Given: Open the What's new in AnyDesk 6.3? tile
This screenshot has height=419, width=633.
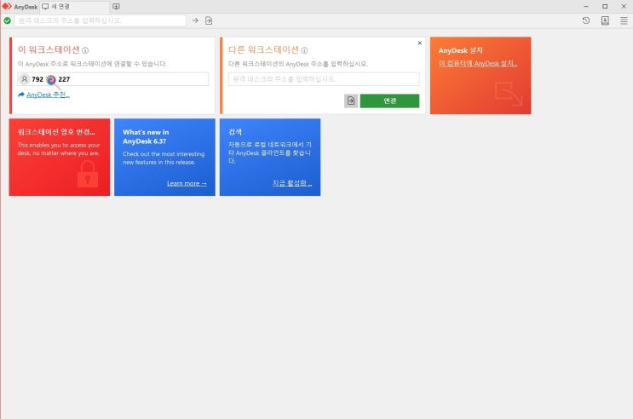Looking at the screenshot, I should (x=164, y=157).
